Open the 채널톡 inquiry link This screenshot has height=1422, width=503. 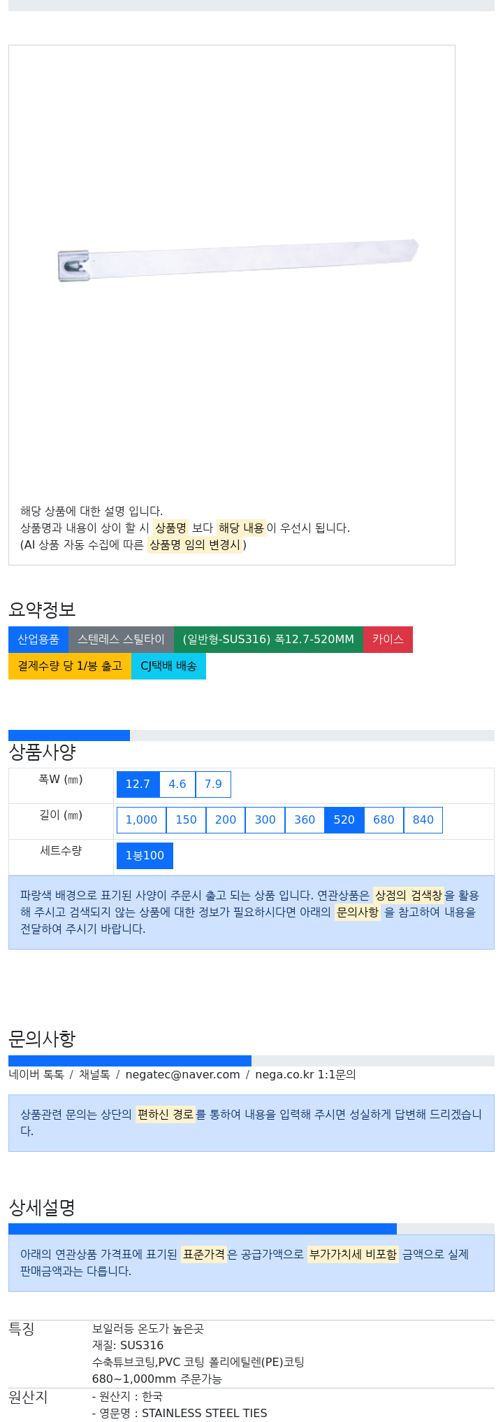pyautogui.click(x=94, y=1074)
